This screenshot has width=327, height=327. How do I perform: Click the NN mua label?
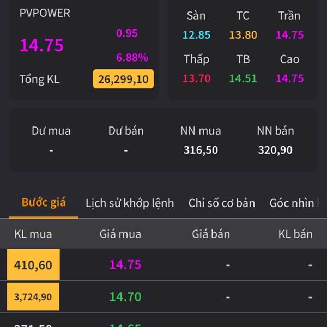(201, 131)
